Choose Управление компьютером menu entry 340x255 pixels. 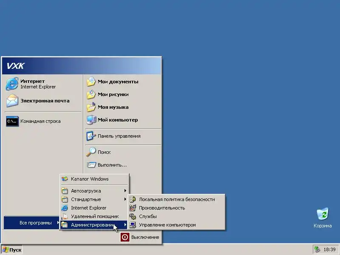[x=177, y=225]
